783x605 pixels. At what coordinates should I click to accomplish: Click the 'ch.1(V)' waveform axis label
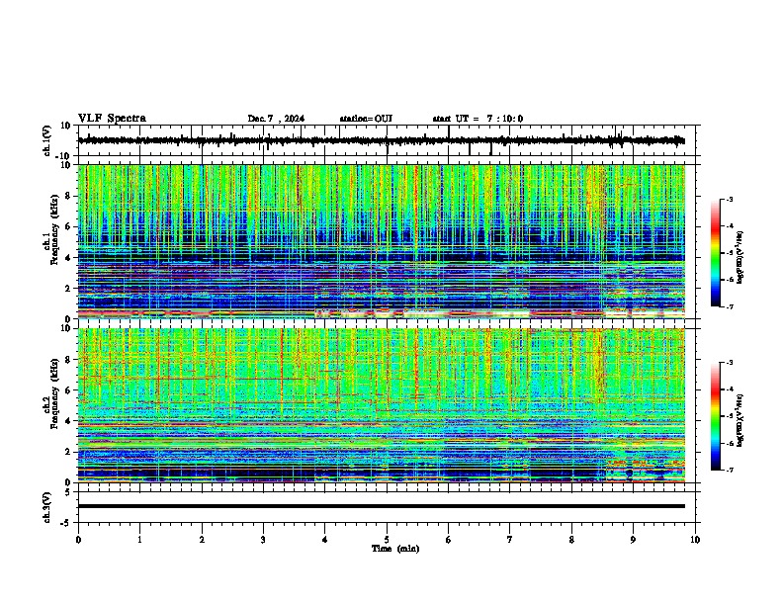[47, 140]
